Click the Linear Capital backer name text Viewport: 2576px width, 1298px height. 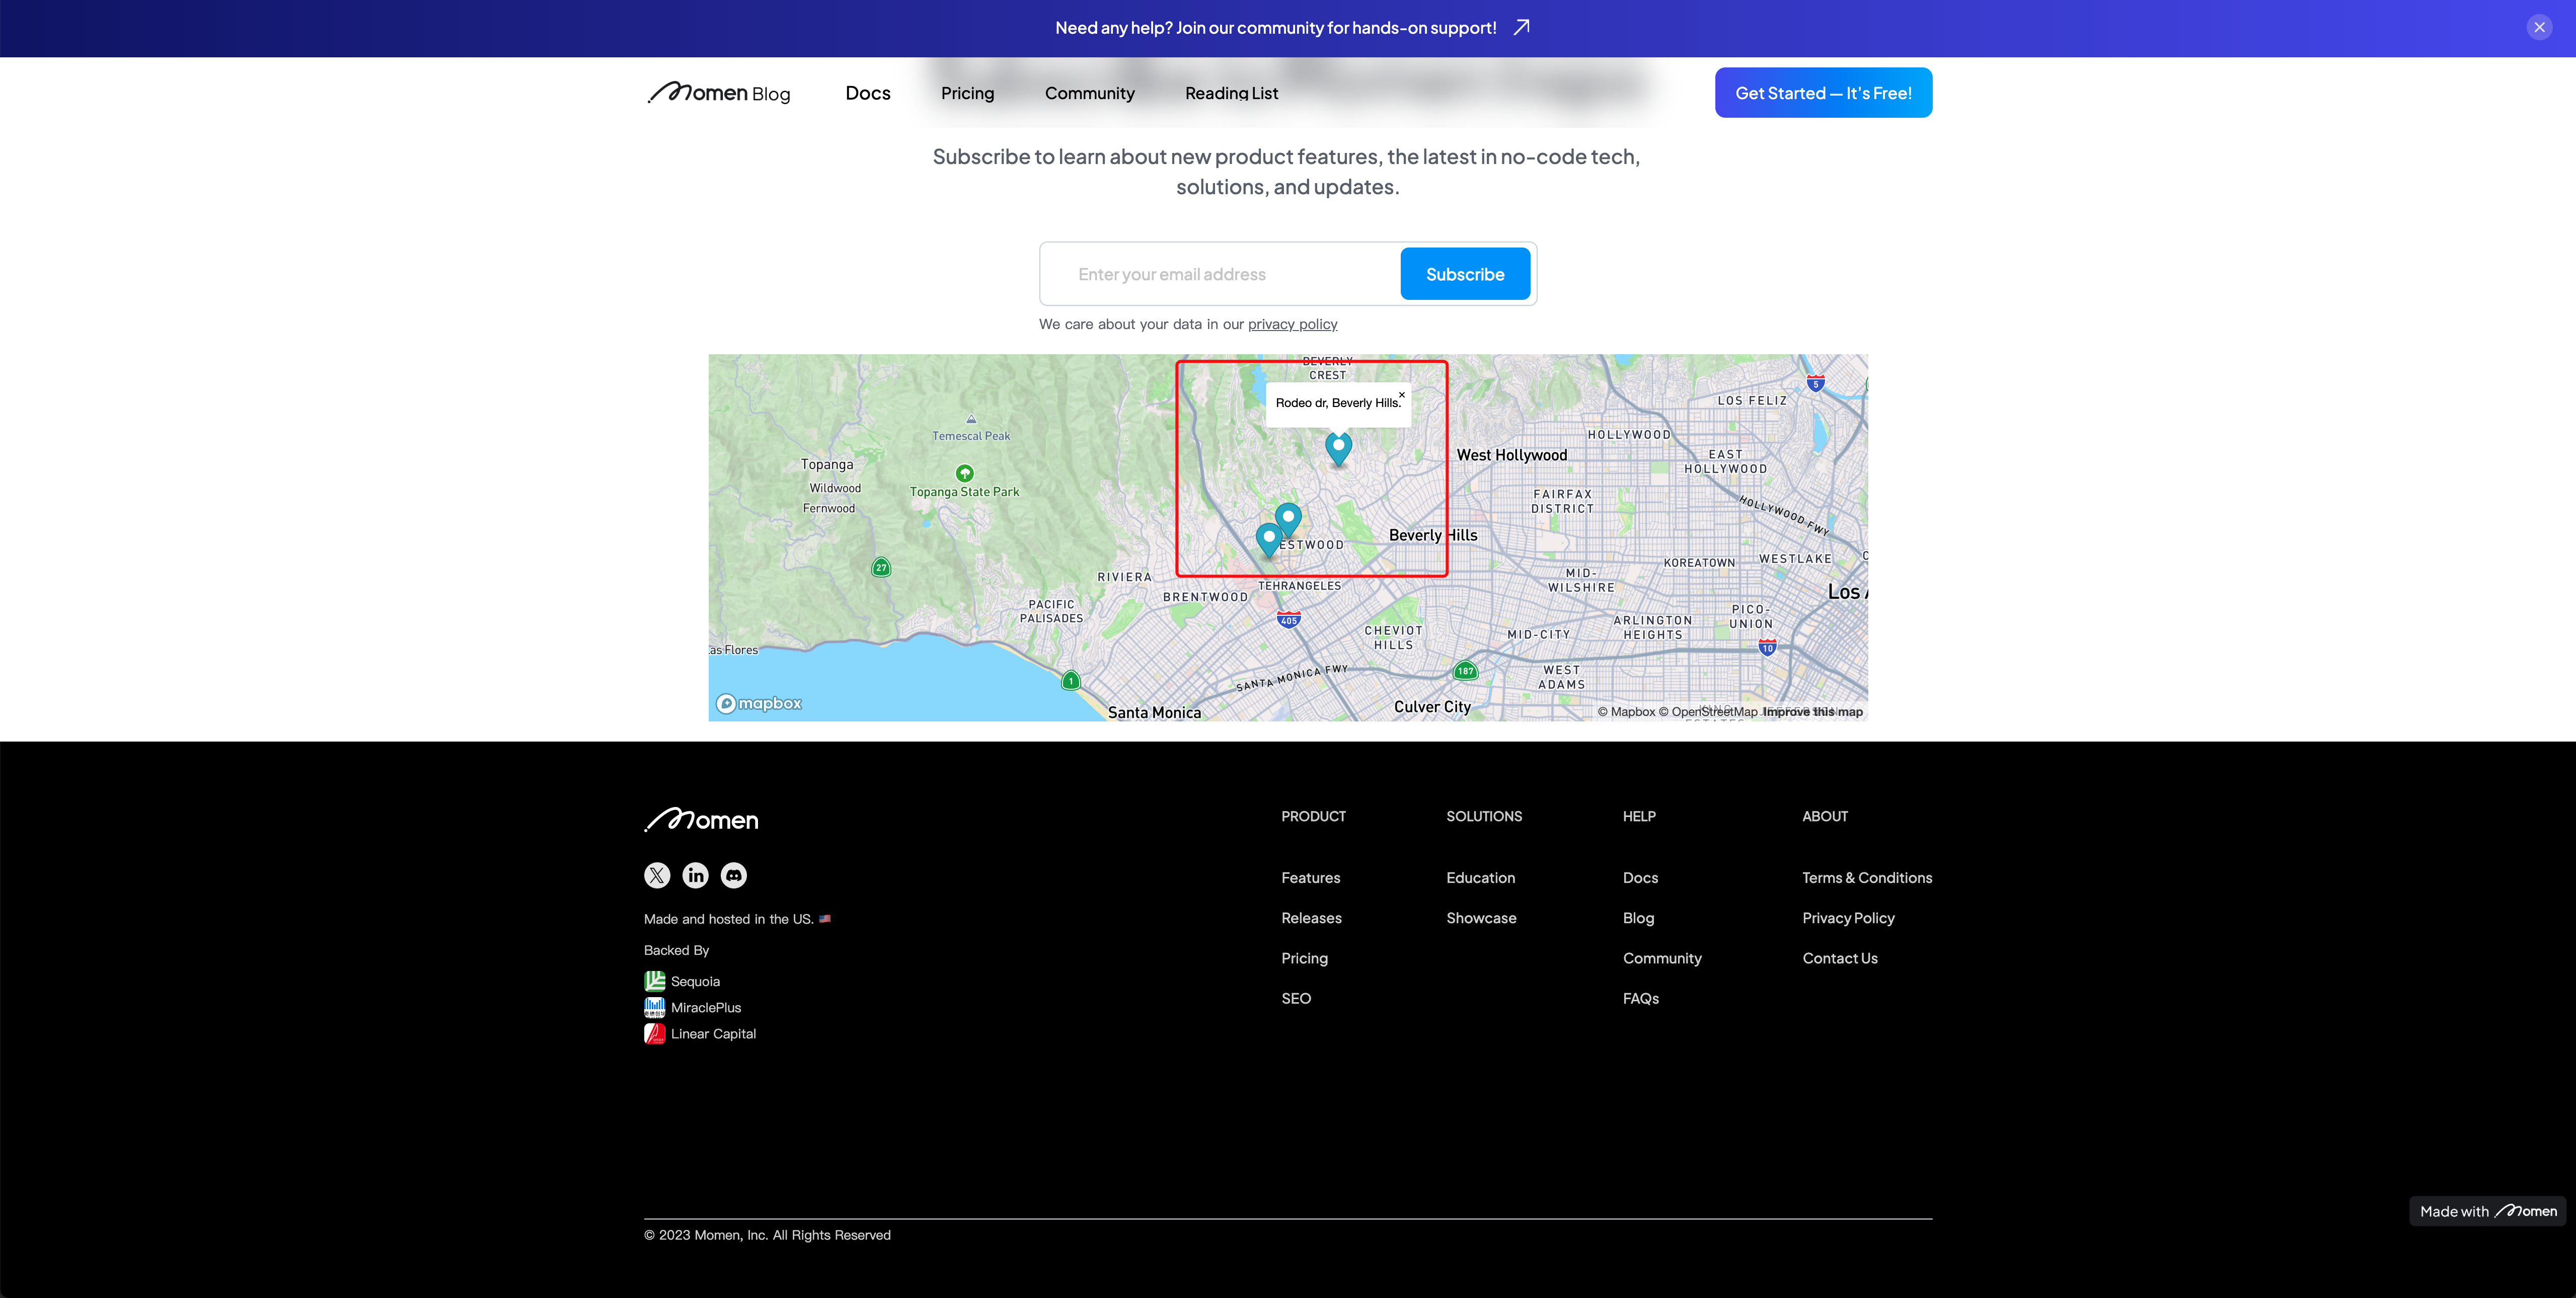tap(713, 1033)
